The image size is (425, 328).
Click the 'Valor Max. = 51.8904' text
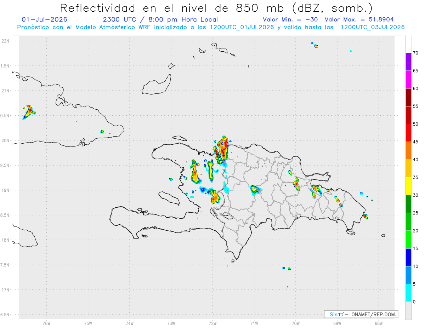tap(359, 19)
